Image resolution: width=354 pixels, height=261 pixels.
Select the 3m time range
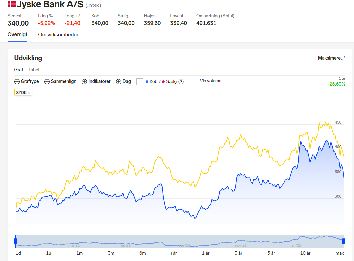(111, 253)
